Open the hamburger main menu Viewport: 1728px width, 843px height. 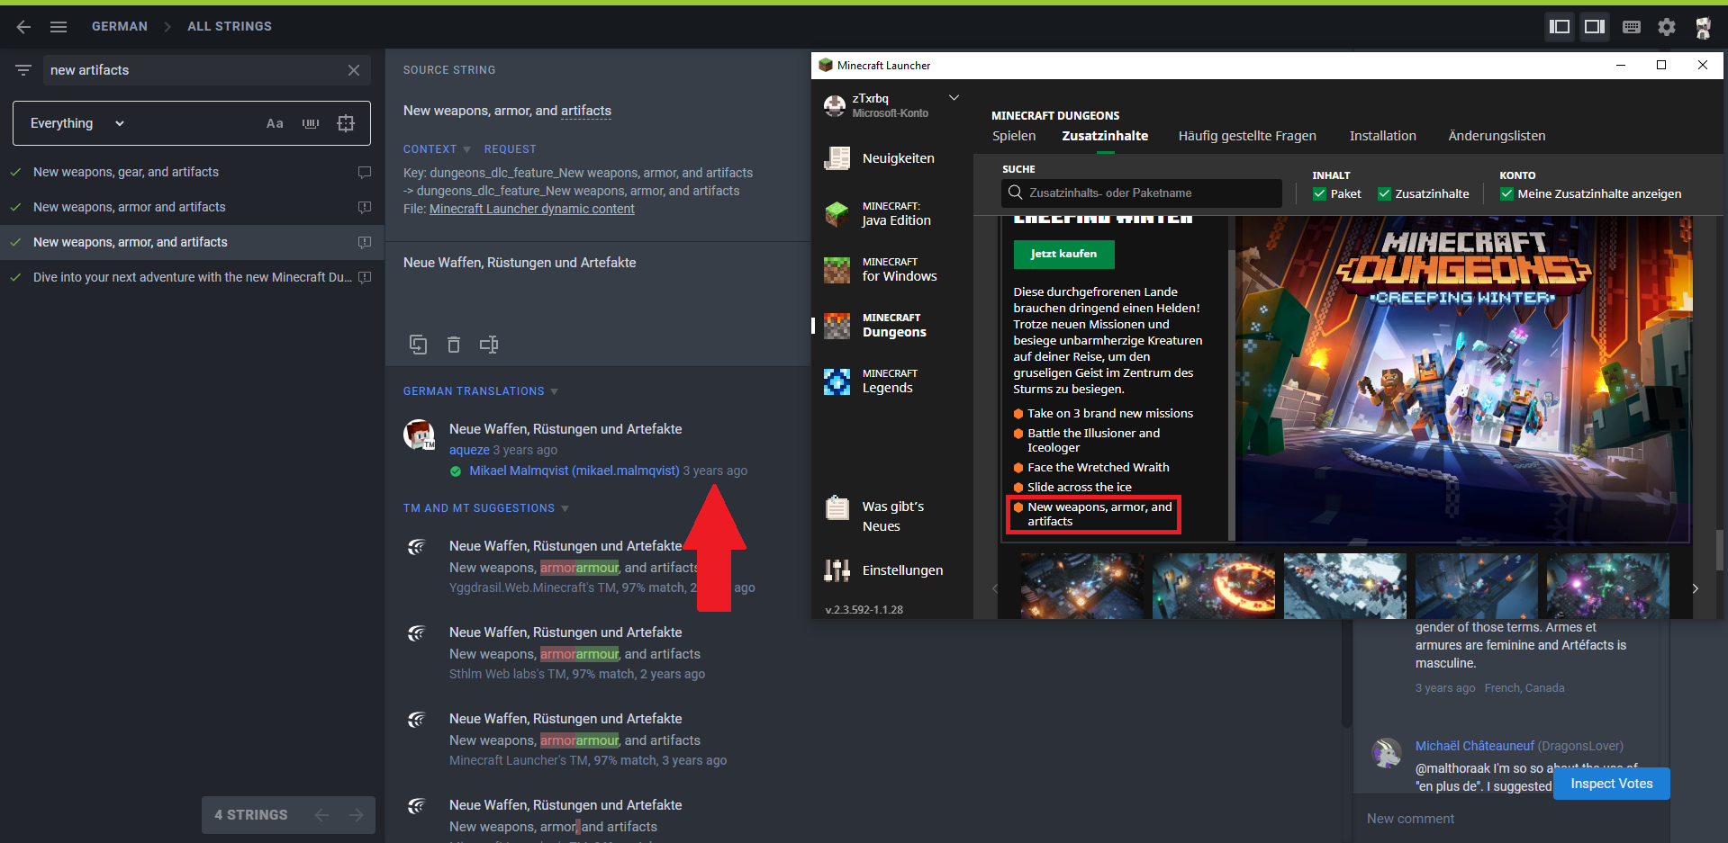point(59,27)
